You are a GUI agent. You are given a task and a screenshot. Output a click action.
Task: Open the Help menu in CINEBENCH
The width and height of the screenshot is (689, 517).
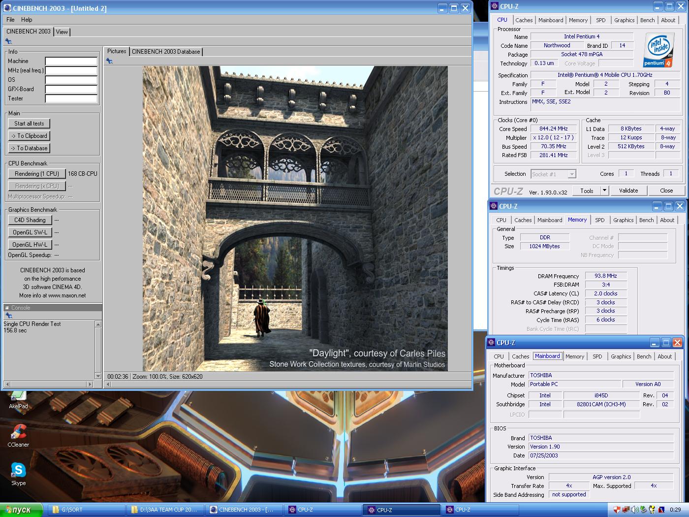click(27, 20)
